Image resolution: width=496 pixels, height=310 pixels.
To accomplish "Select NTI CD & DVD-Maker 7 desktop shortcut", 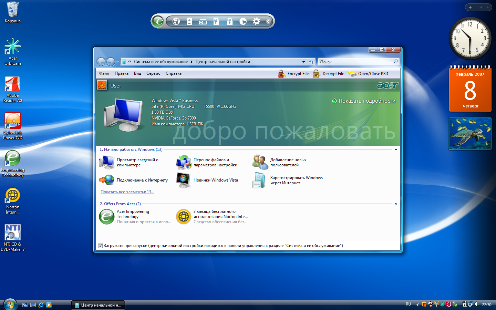I will coord(13,238).
